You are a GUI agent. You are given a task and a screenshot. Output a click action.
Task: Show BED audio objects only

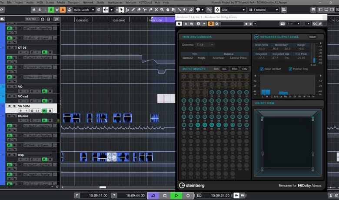click(x=234, y=69)
